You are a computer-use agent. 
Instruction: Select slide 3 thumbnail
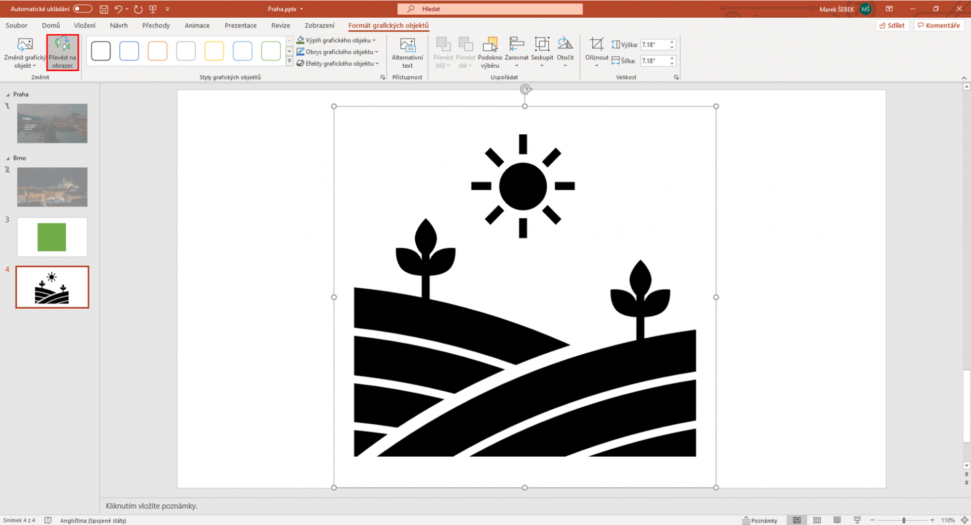pos(52,236)
